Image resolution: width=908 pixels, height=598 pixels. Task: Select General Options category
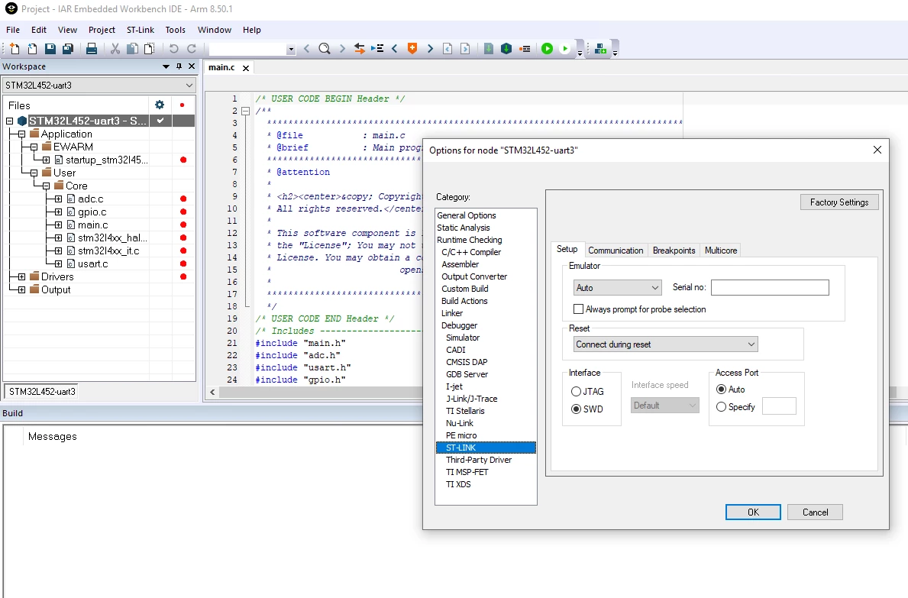466,215
